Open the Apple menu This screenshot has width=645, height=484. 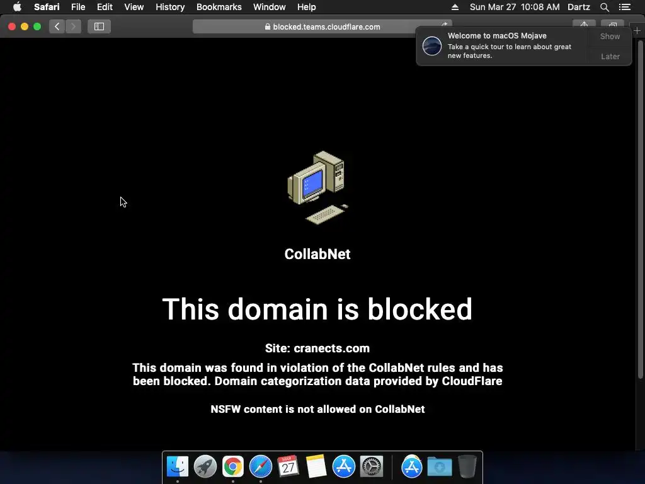[17, 7]
